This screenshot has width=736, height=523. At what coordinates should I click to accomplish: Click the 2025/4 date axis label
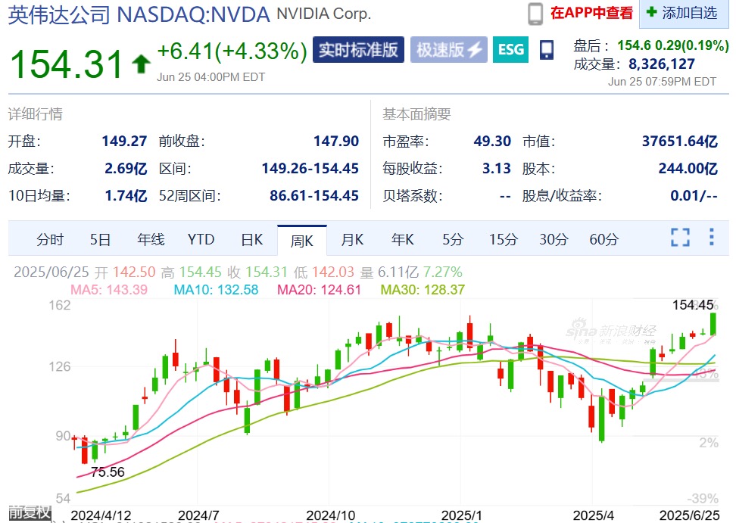pos(594,515)
